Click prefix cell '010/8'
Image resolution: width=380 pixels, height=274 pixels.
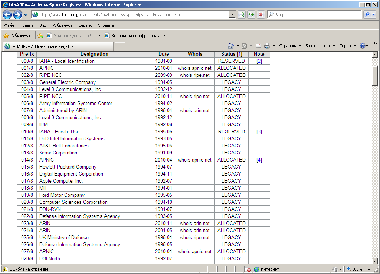27,132
